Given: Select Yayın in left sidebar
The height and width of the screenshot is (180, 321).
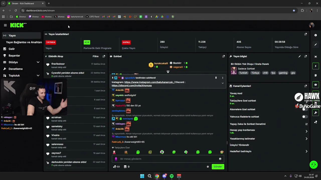Looking at the screenshot, I should [21, 35].
